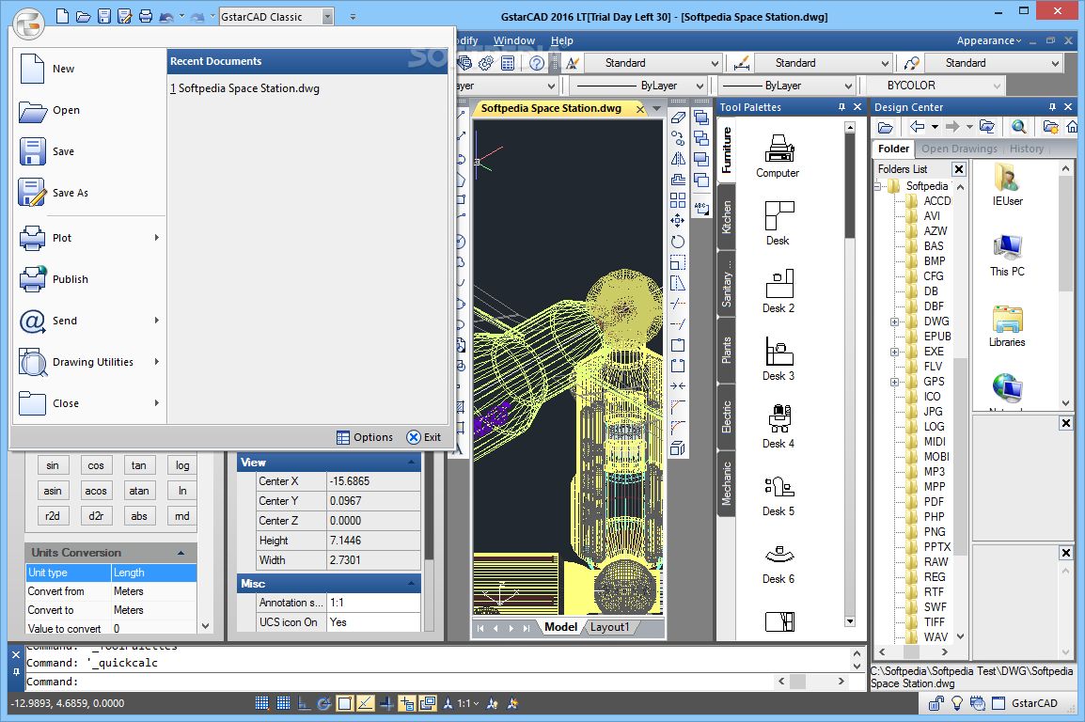Viewport: 1085px width, 722px height.
Task: Click Load folder icon in Design Center
Action: pyautogui.click(x=885, y=127)
